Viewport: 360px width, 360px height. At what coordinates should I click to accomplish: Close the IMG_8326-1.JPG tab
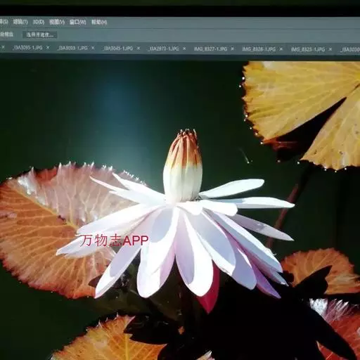point(281,49)
